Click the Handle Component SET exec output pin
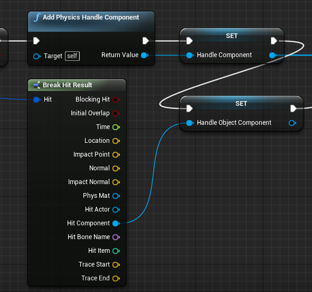Viewport: 312px width, 292px height. (x=274, y=41)
